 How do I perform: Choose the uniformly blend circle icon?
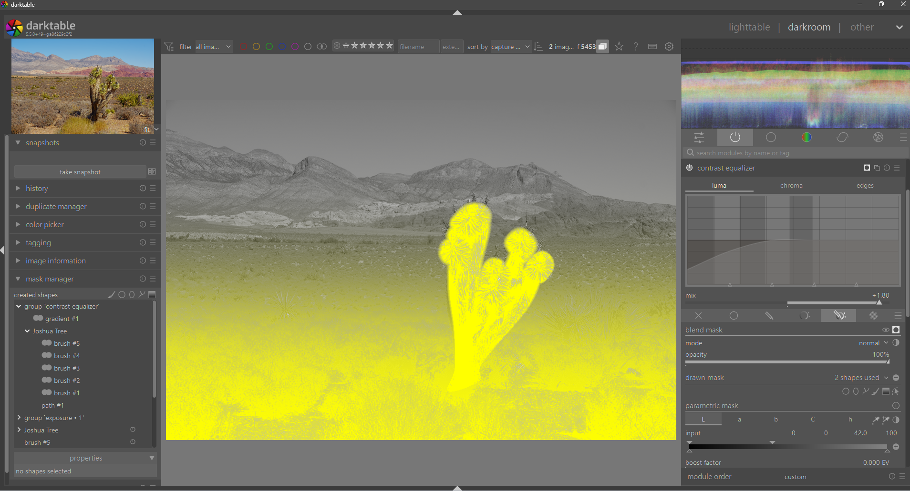pos(734,316)
